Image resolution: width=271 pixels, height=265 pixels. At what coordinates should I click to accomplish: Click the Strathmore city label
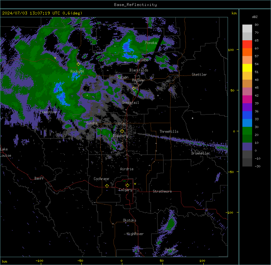coord(162,191)
